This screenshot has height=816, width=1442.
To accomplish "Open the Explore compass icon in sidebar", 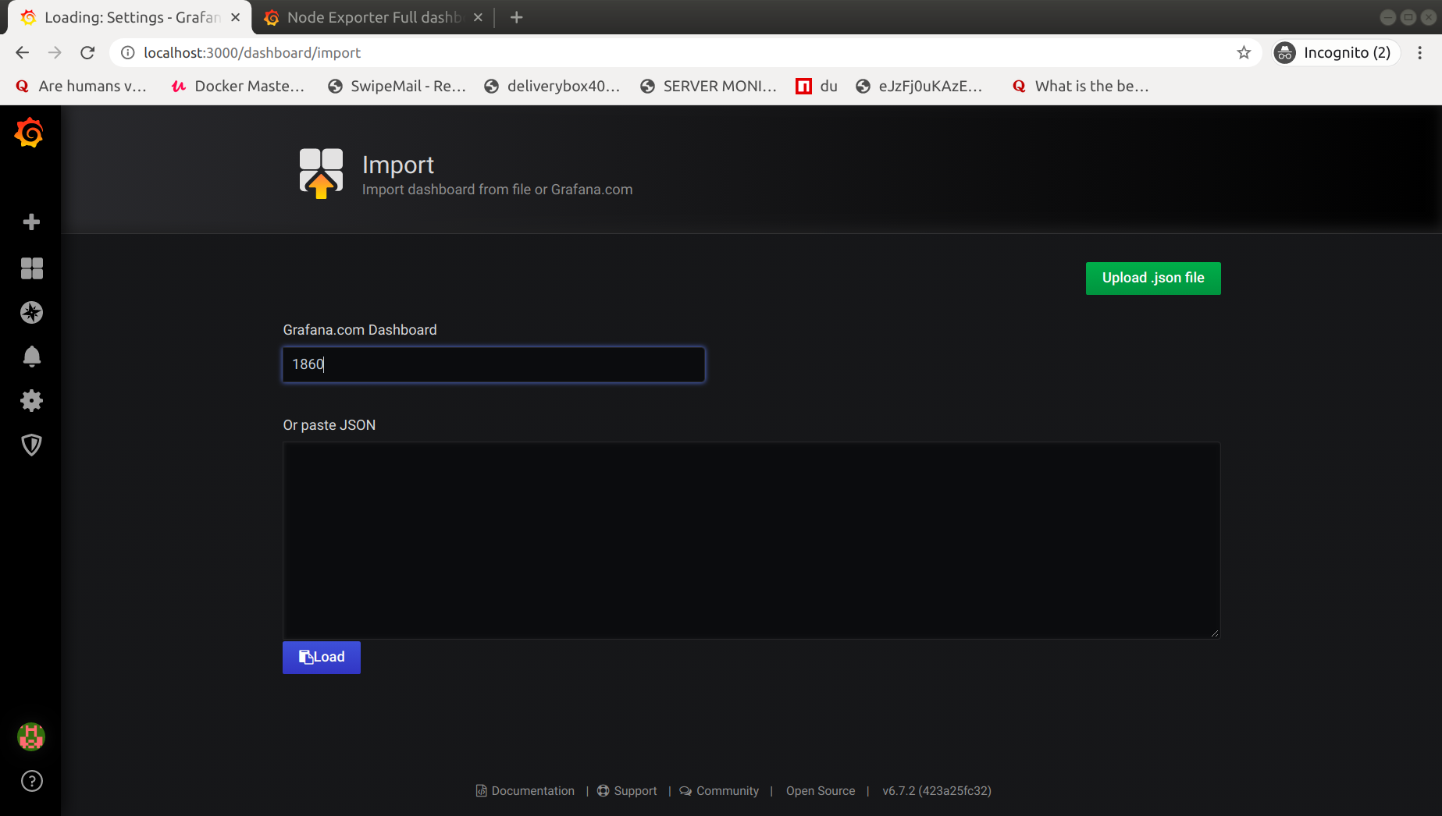I will tap(31, 313).
